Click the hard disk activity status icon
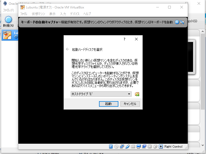Screen dimensions: 206x154 click(111, 146)
